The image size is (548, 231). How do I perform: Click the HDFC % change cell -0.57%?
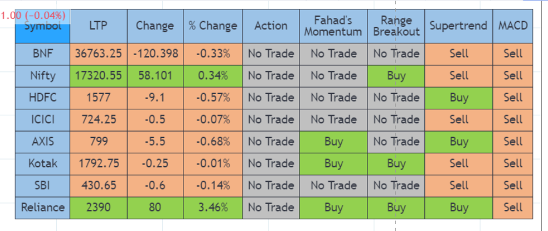pos(213,98)
